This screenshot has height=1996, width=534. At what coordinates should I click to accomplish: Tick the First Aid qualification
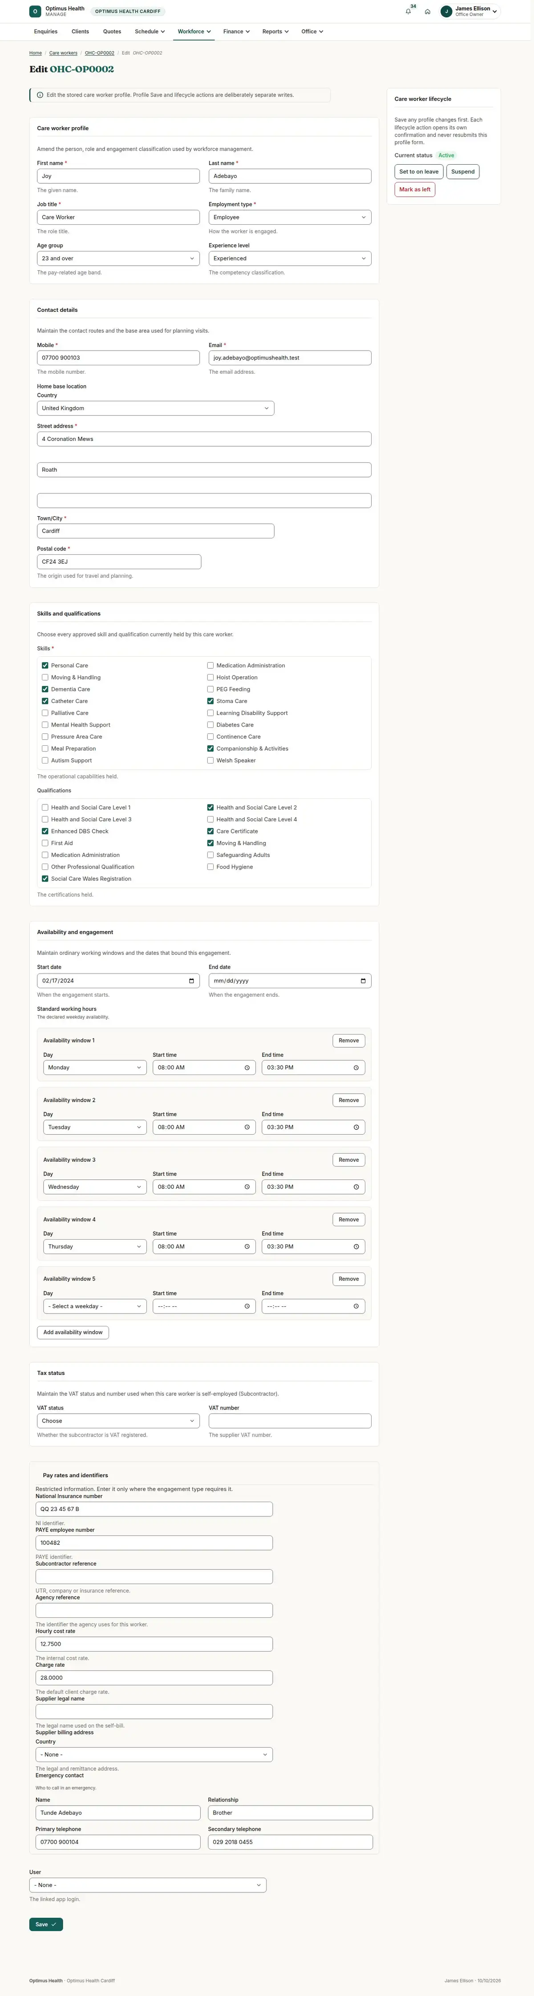coord(45,843)
